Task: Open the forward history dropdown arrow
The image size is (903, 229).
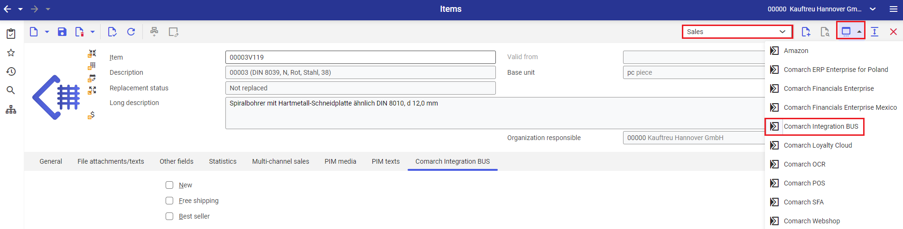Action: [48, 9]
